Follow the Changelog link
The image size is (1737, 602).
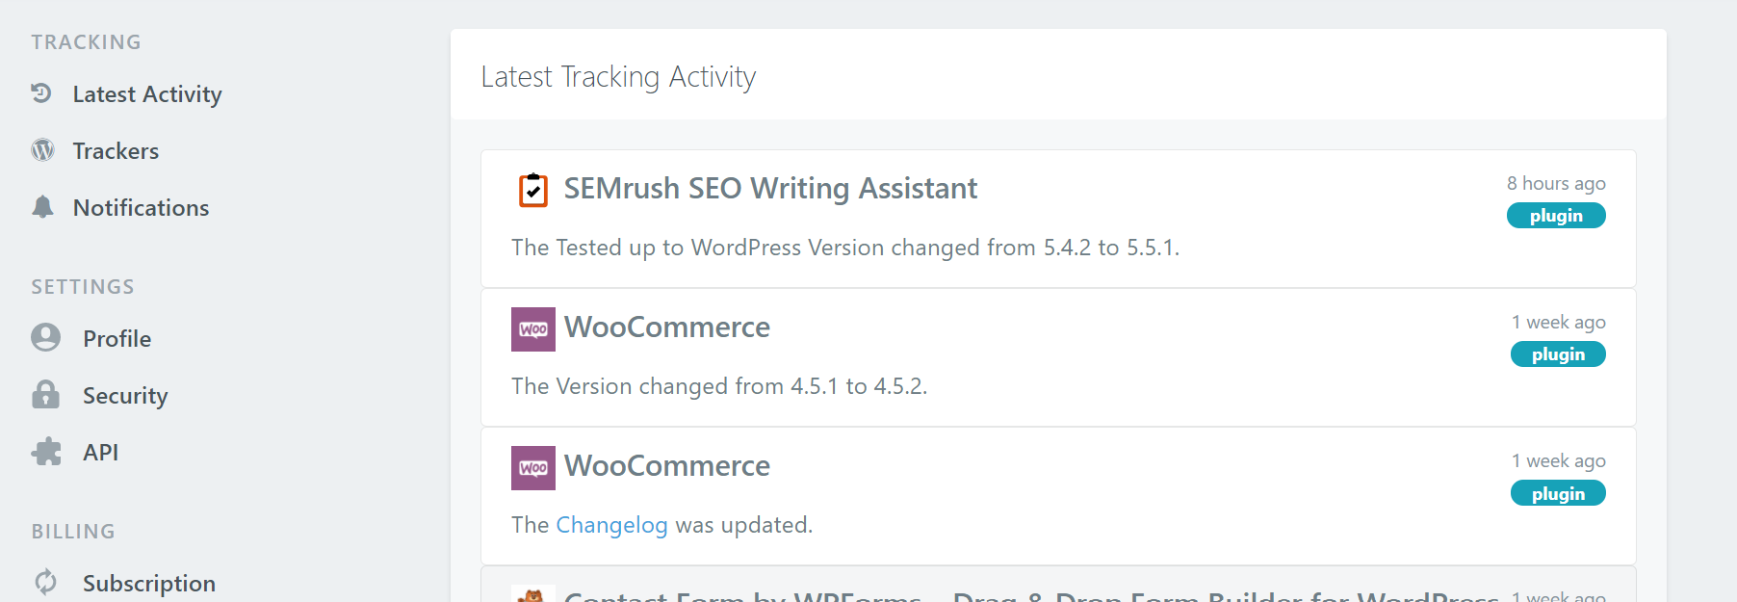click(611, 525)
